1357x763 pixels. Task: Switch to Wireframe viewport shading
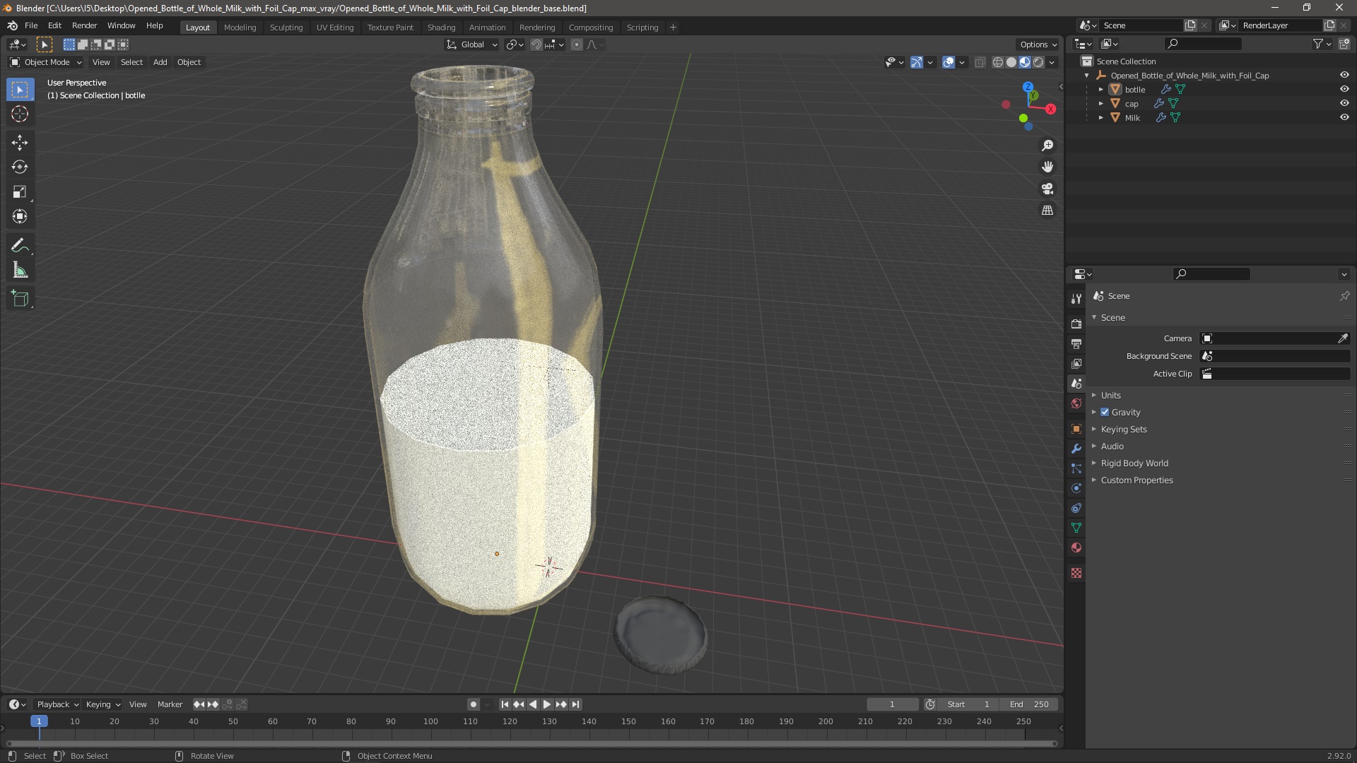(998, 62)
